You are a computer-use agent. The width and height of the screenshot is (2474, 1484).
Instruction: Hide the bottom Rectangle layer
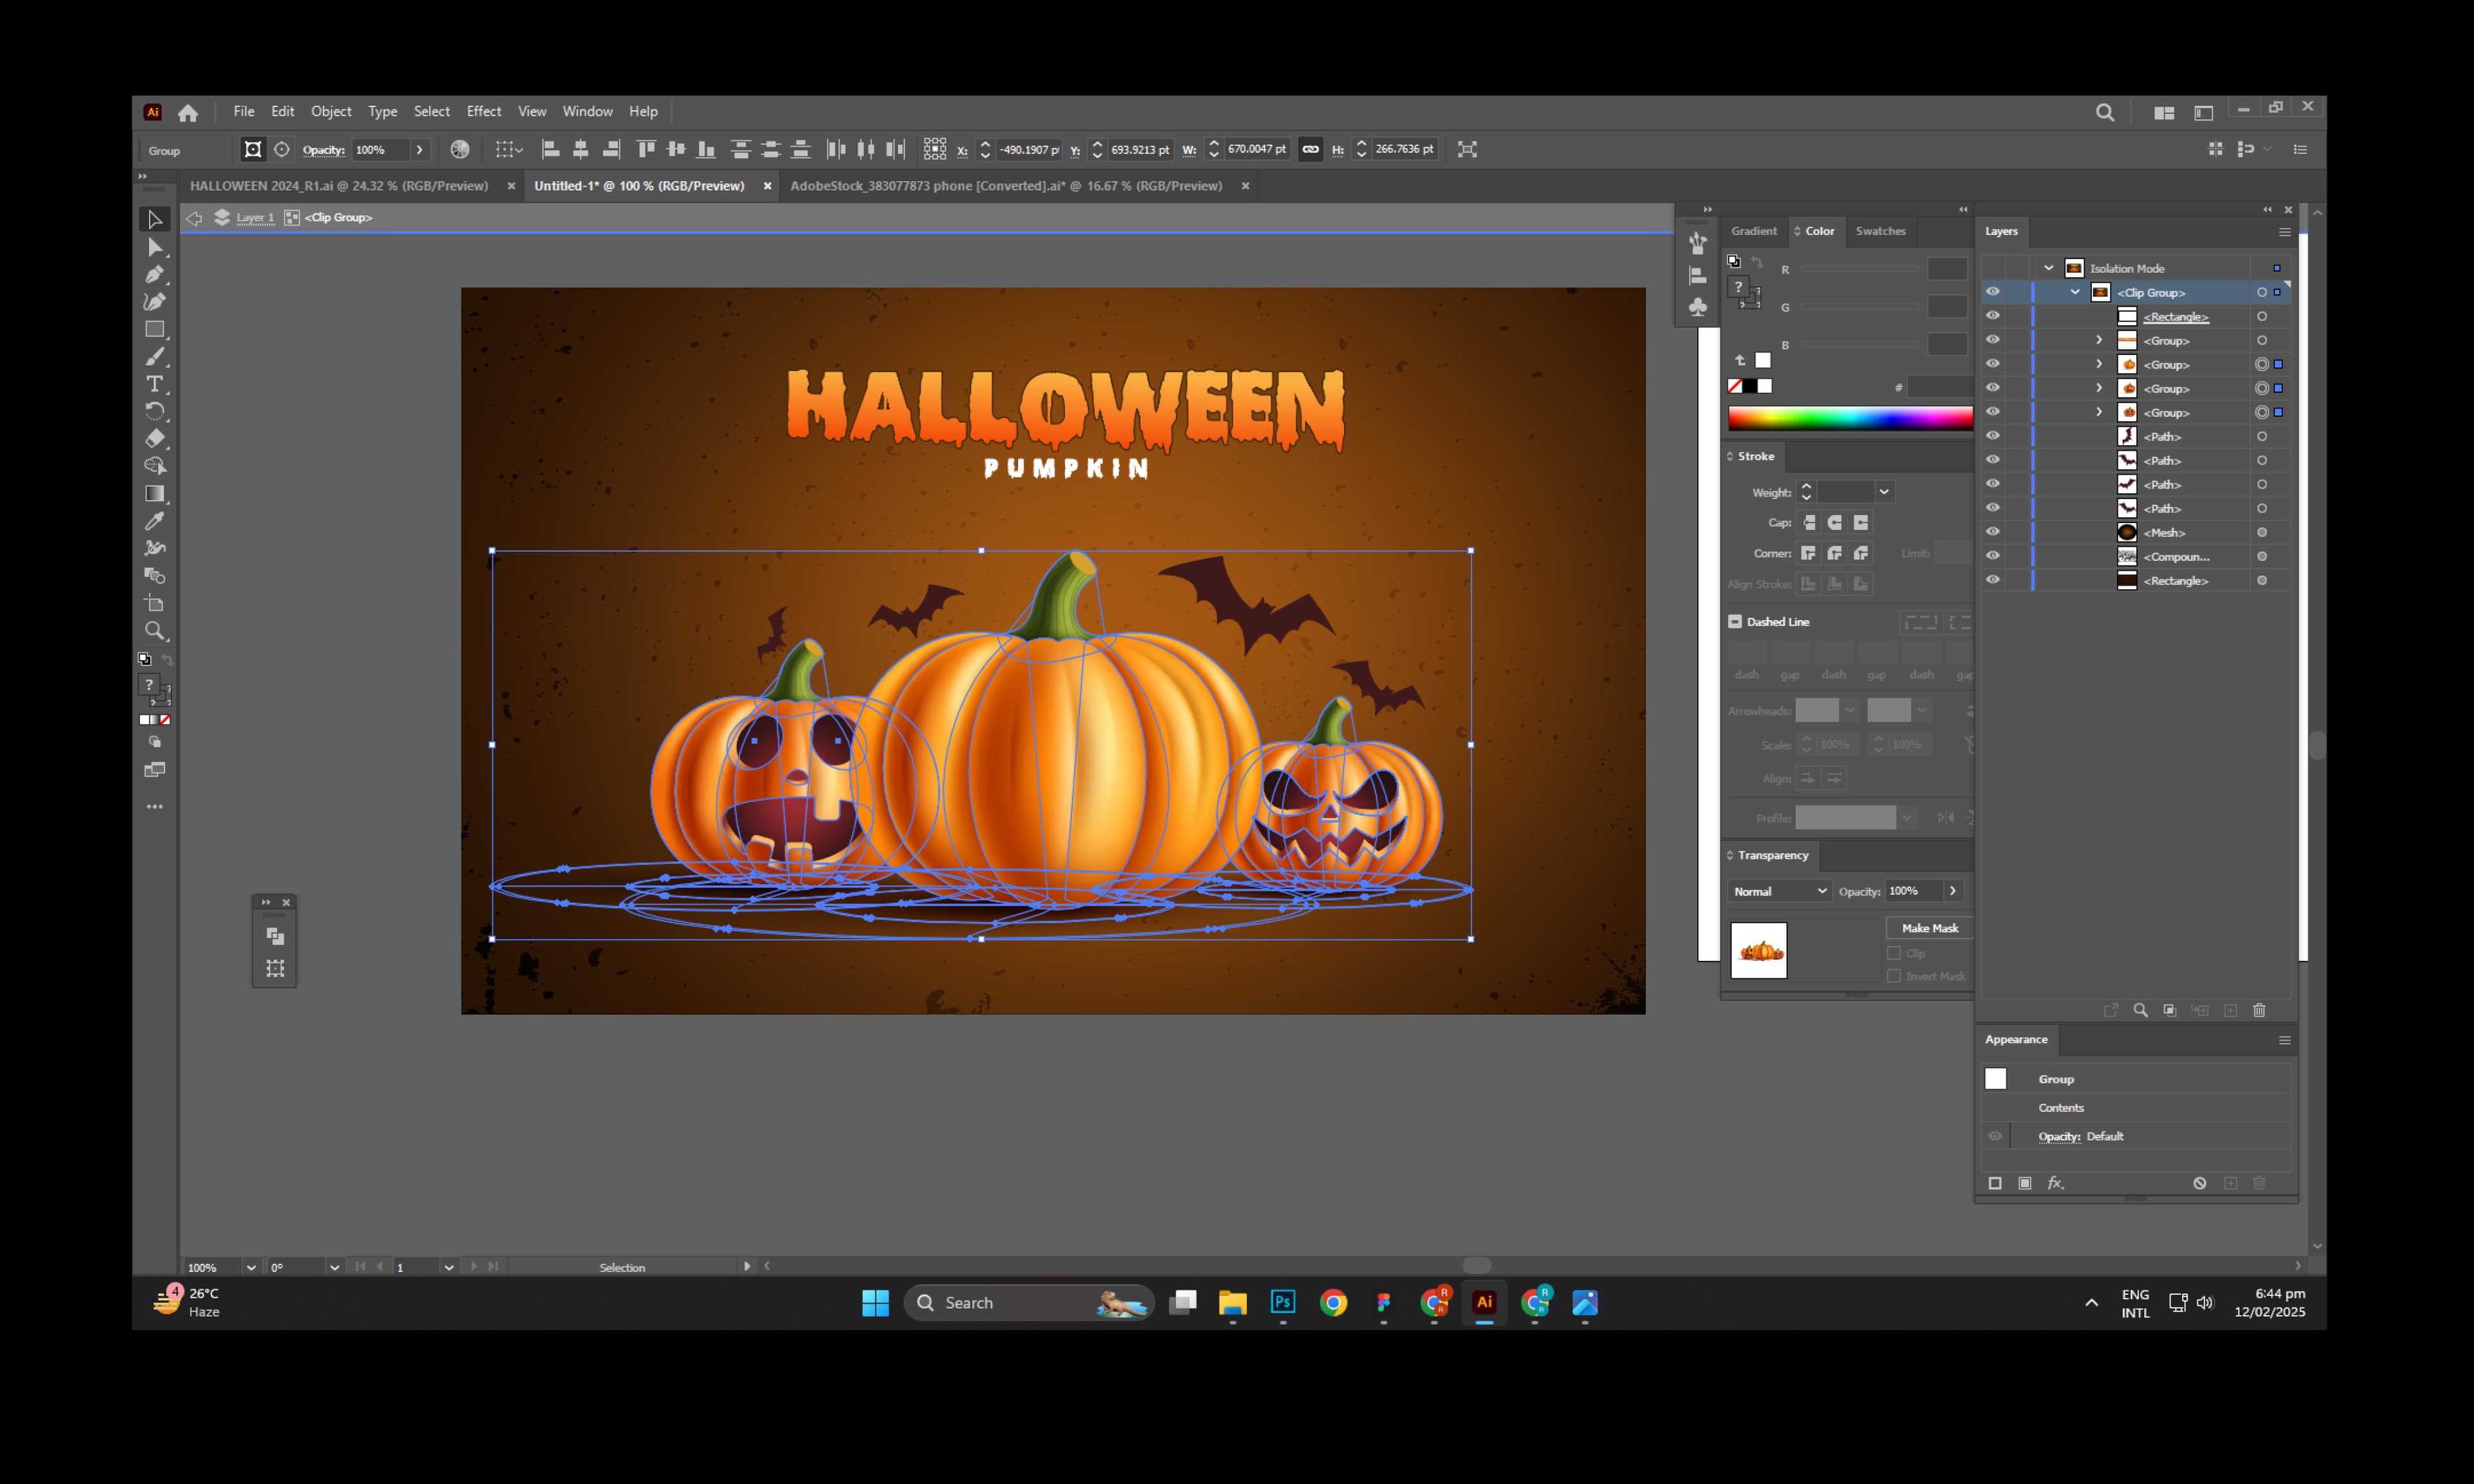point(1992,580)
